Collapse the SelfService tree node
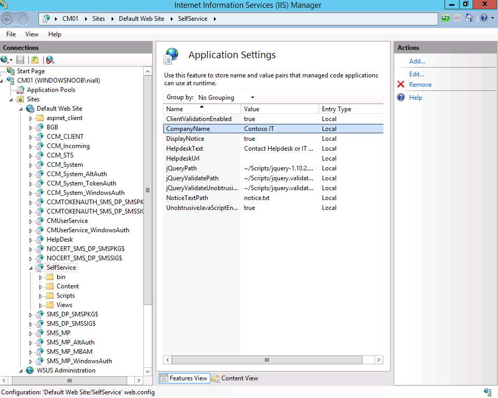The image size is (498, 398). (x=31, y=268)
